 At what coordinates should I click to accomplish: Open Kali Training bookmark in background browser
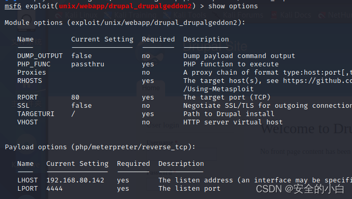pos(130,15)
